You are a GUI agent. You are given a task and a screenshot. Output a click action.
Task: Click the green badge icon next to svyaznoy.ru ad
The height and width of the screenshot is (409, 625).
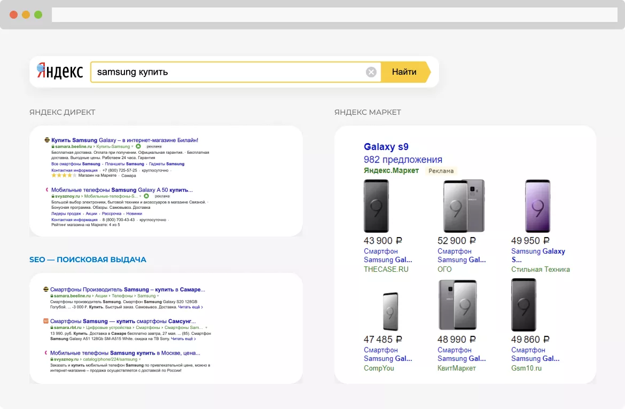[x=146, y=196]
